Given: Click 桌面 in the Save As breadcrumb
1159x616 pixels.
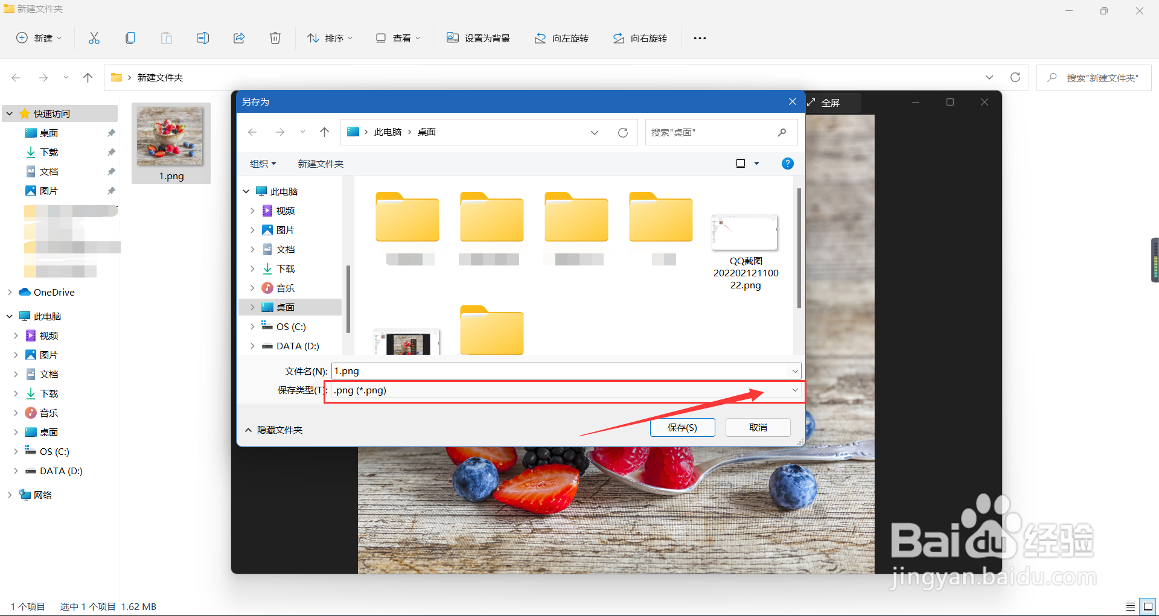Looking at the screenshot, I should pyautogui.click(x=427, y=132).
